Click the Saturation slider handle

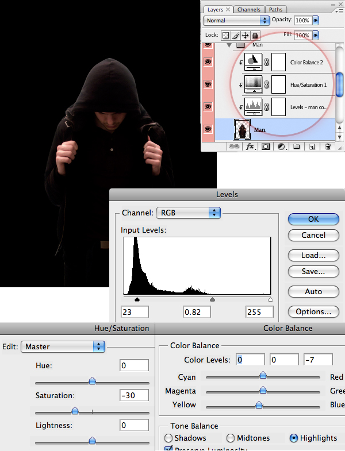[x=75, y=411]
